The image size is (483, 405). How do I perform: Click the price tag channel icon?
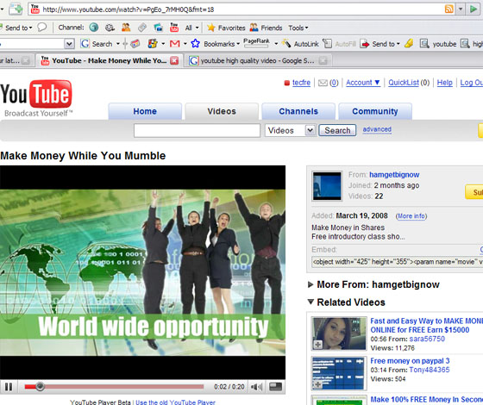point(142,28)
